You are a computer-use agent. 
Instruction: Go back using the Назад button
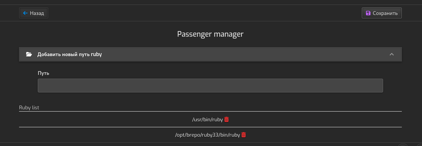[x=34, y=13]
